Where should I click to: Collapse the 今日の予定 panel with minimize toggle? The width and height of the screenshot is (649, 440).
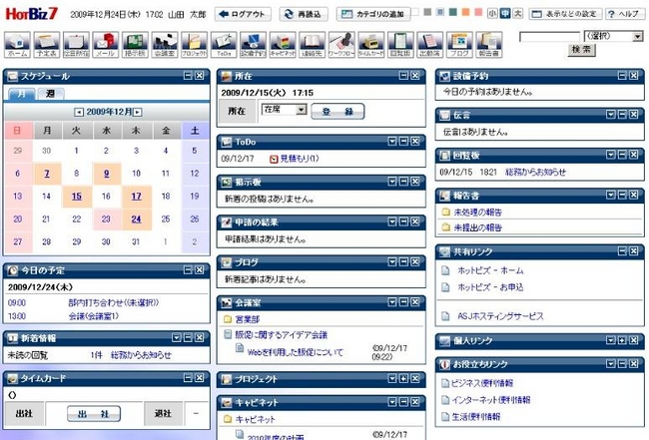[188, 269]
